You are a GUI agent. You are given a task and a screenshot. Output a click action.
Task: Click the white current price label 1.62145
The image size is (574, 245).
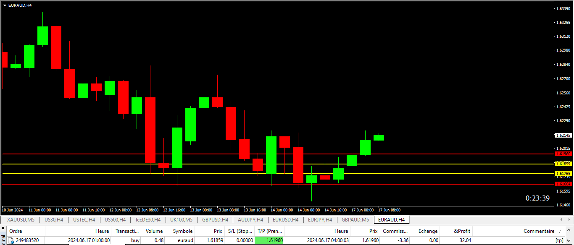pyautogui.click(x=563, y=136)
